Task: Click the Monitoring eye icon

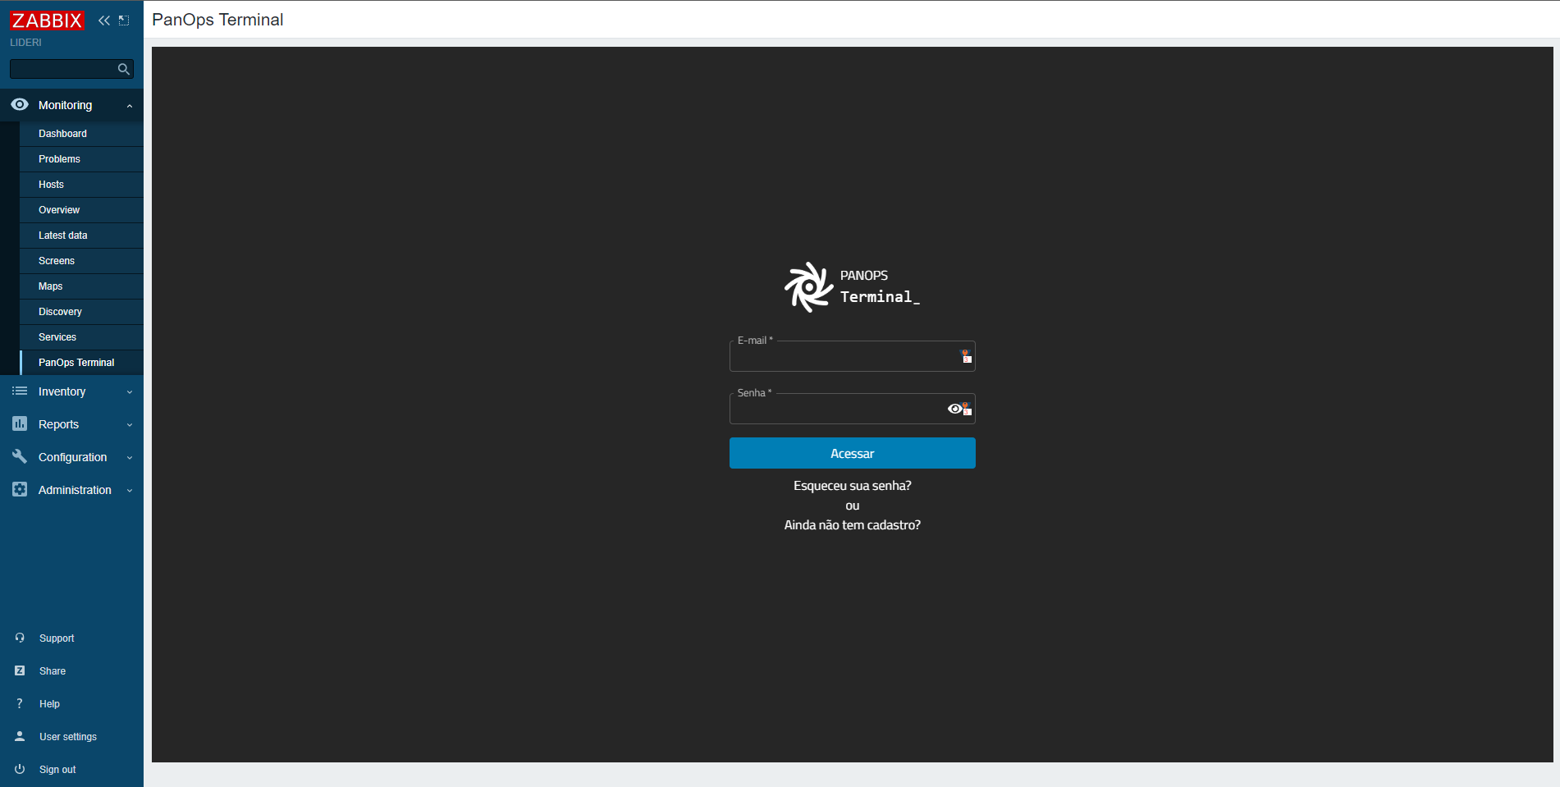Action: 20,105
